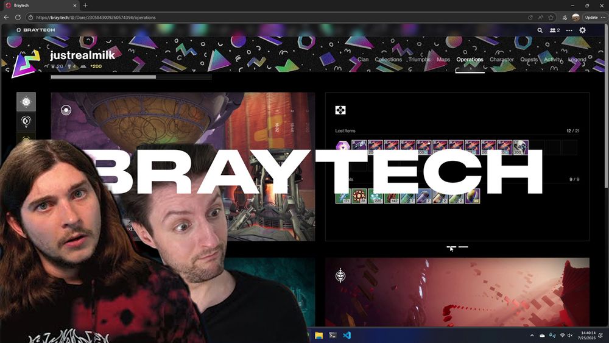Click the circle icon on Tower card
Image resolution: width=609 pixels, height=343 pixels.
pos(66,110)
